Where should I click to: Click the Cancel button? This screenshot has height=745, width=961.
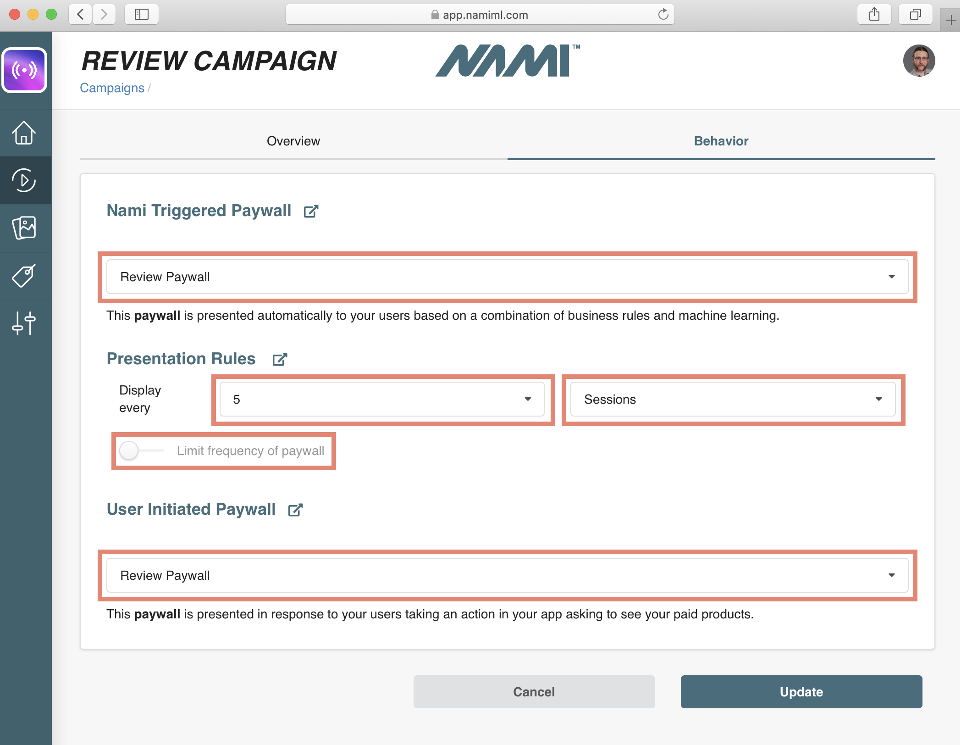[x=534, y=692]
